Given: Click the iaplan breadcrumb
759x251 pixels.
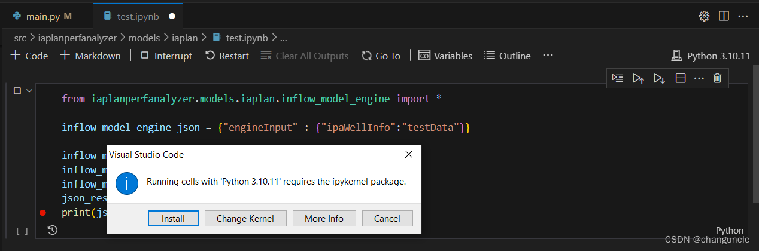Looking at the screenshot, I should (x=184, y=38).
